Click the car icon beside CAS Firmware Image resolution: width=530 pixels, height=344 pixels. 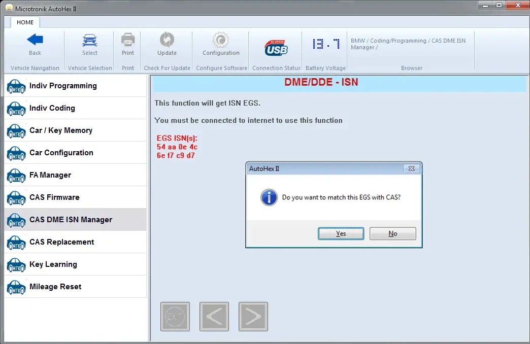[16, 198]
